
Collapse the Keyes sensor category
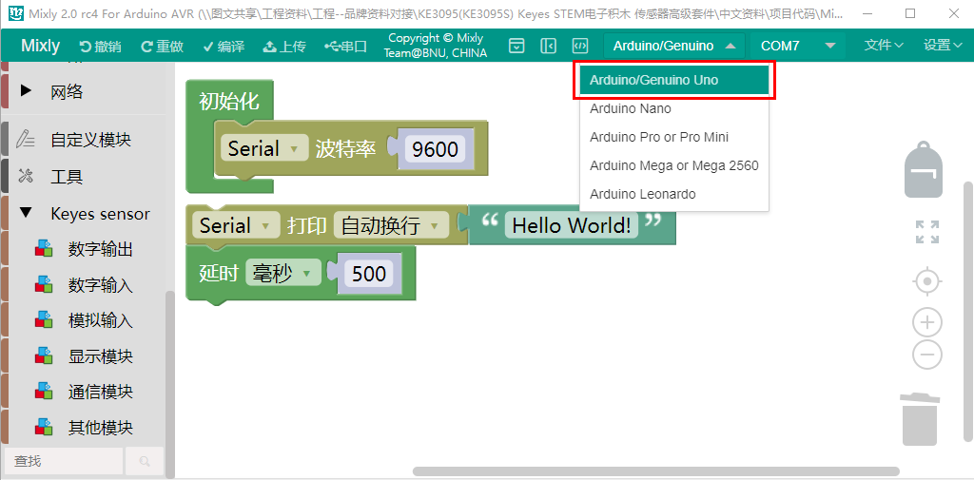[x=26, y=213]
